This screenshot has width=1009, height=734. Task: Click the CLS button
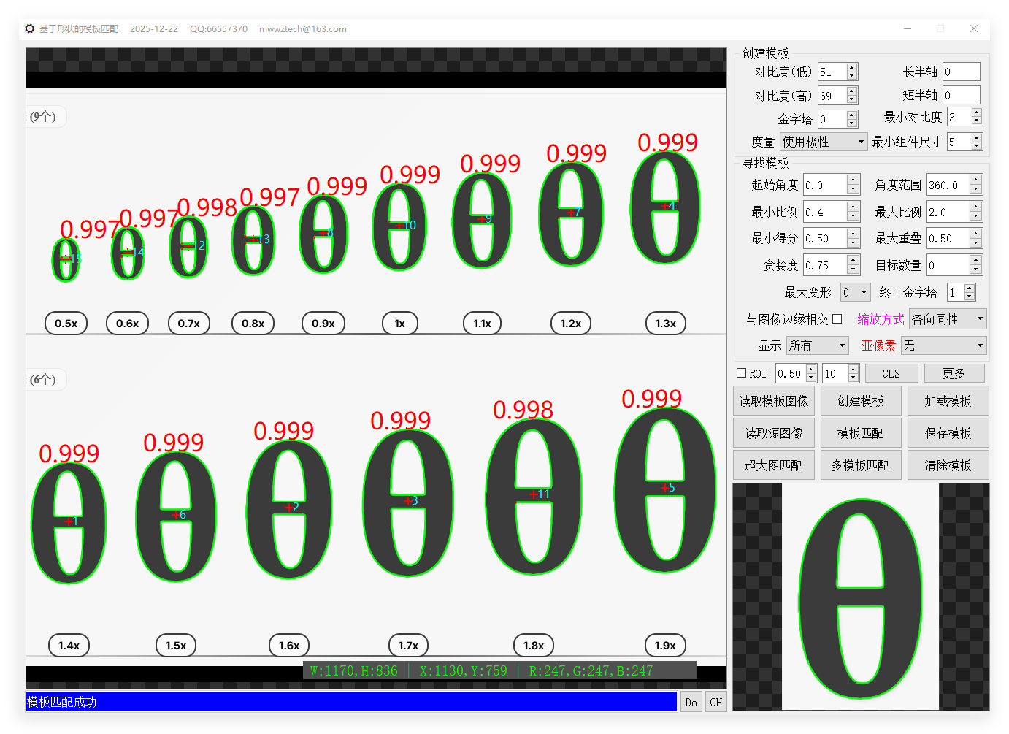(891, 374)
